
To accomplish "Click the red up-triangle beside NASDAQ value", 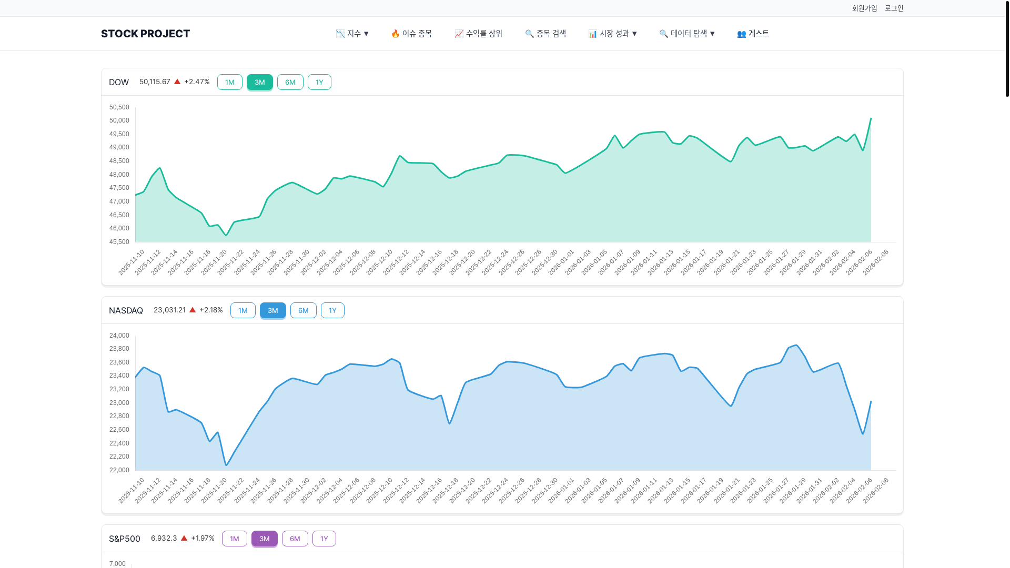I will point(193,310).
